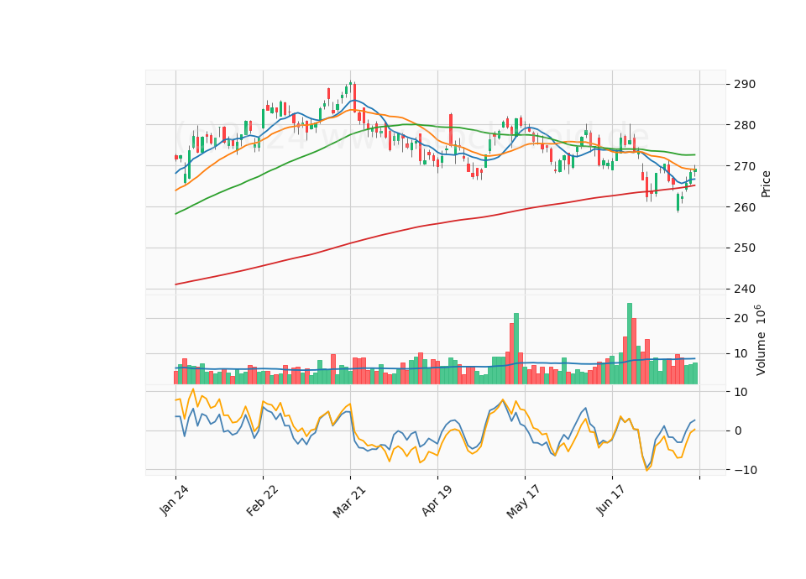Click the 250 price tick label

pyautogui.click(x=745, y=248)
